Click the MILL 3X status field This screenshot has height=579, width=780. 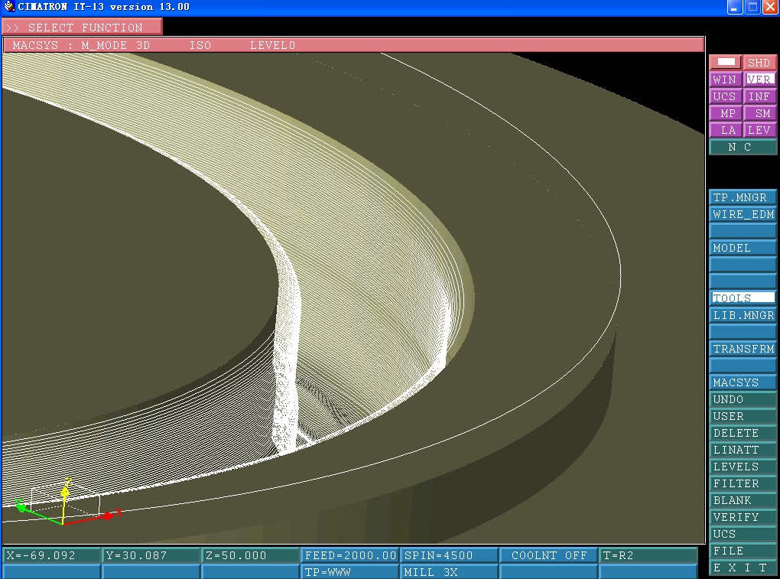449,572
